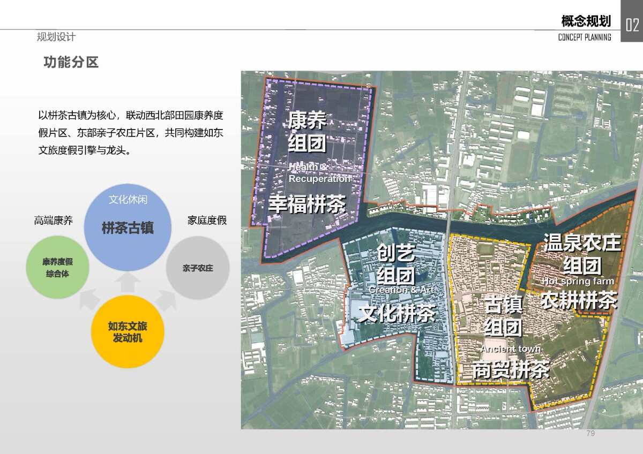643x454 pixels.
Task: Select the 规划设计 section label
Action: coord(56,37)
